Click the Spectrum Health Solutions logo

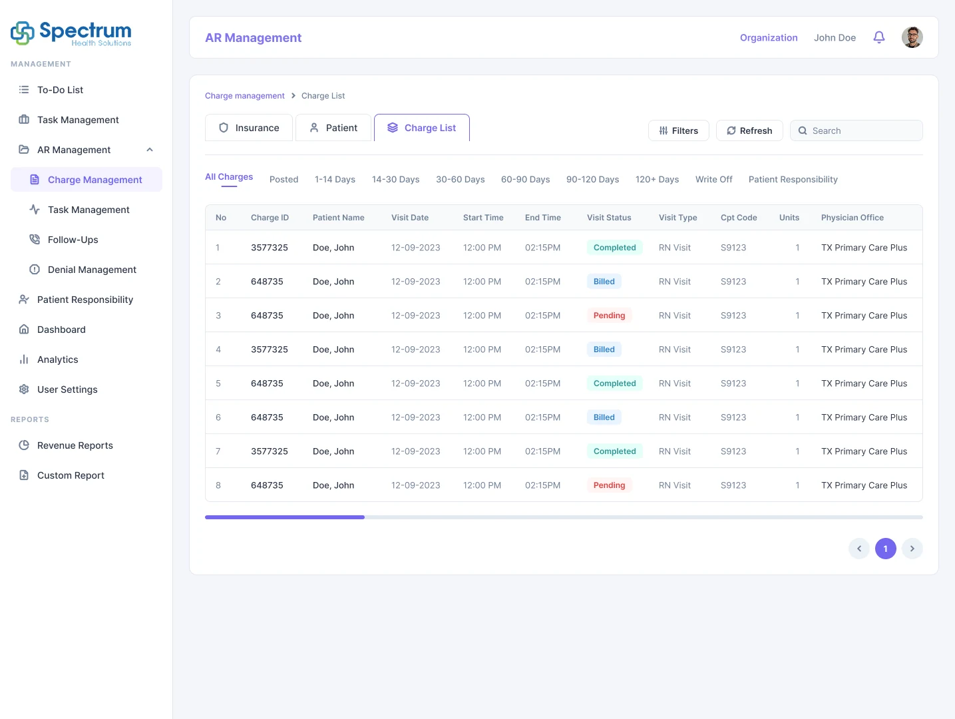pos(71,33)
